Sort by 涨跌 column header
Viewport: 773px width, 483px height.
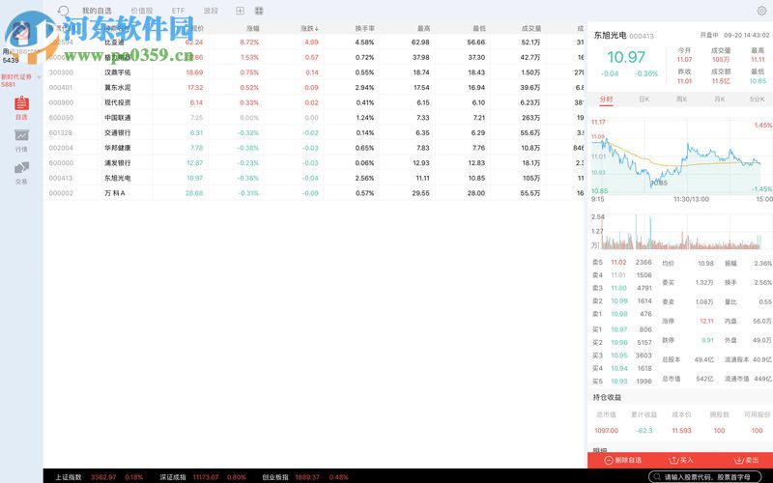click(x=309, y=29)
